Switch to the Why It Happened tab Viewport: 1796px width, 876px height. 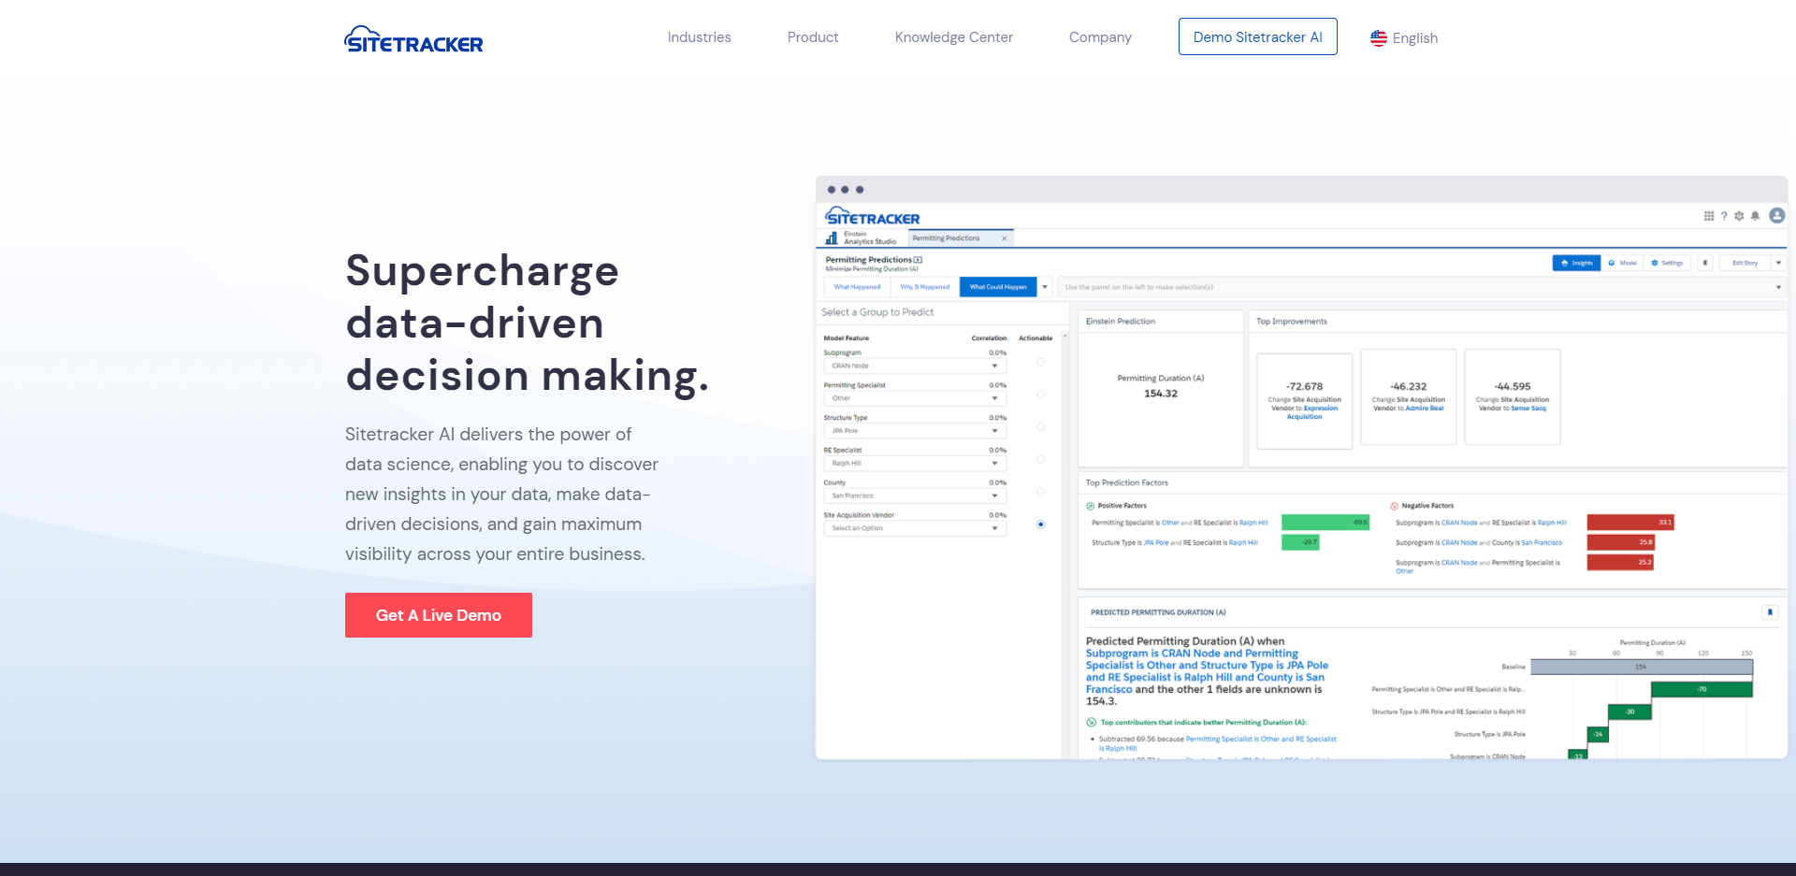point(925,287)
